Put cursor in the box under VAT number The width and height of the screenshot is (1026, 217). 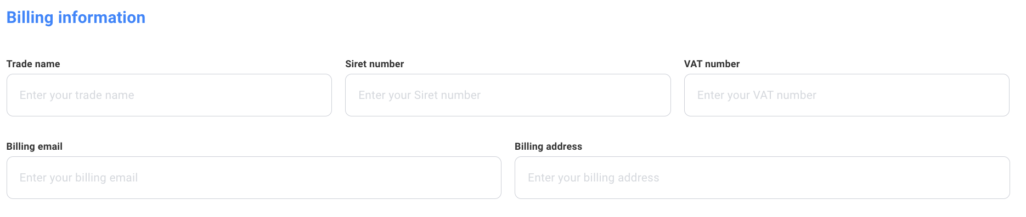847,95
